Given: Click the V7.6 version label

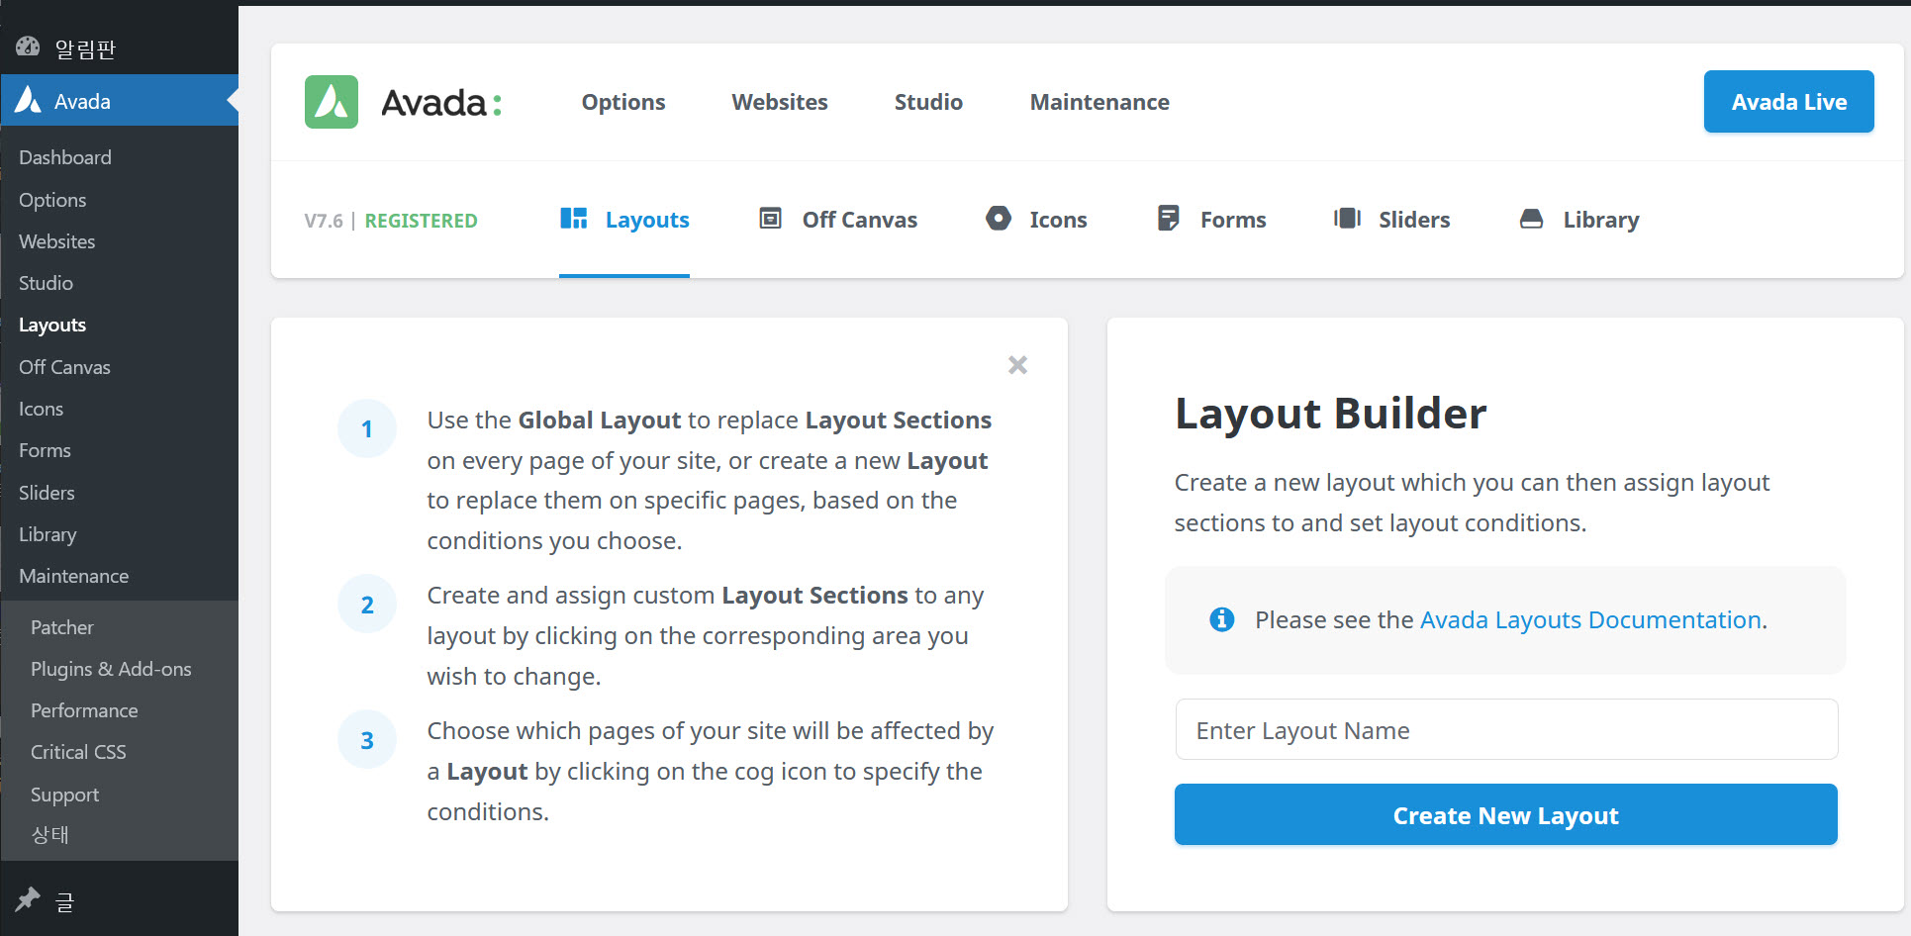Looking at the screenshot, I should [324, 221].
